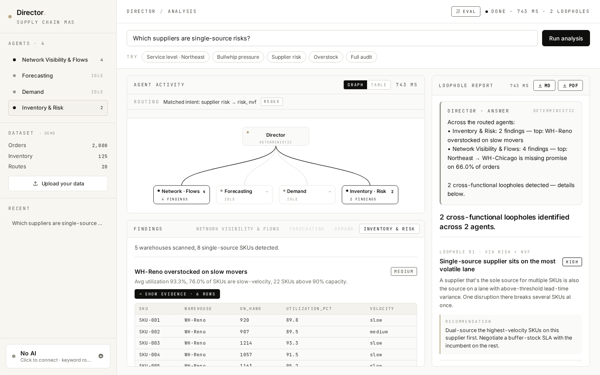
Task: Click the REGEX routing badge
Action: (x=272, y=102)
